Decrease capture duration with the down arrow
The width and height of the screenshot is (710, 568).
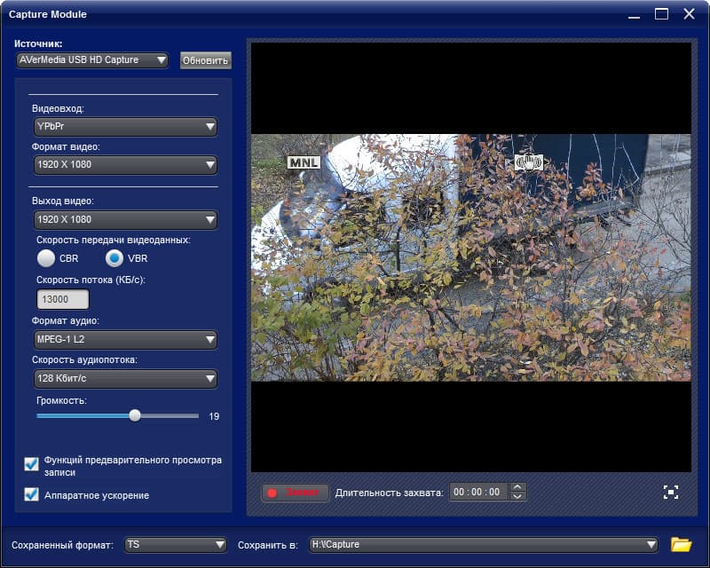[517, 496]
